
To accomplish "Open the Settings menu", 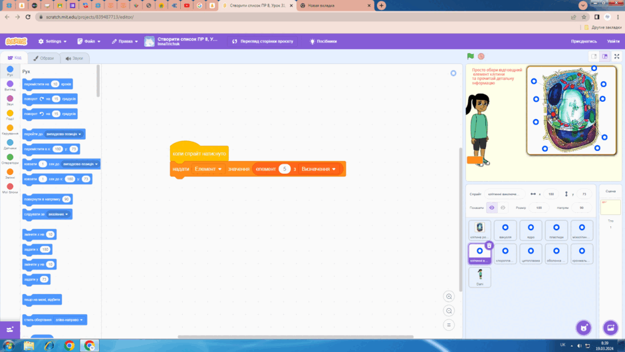I will click(53, 41).
